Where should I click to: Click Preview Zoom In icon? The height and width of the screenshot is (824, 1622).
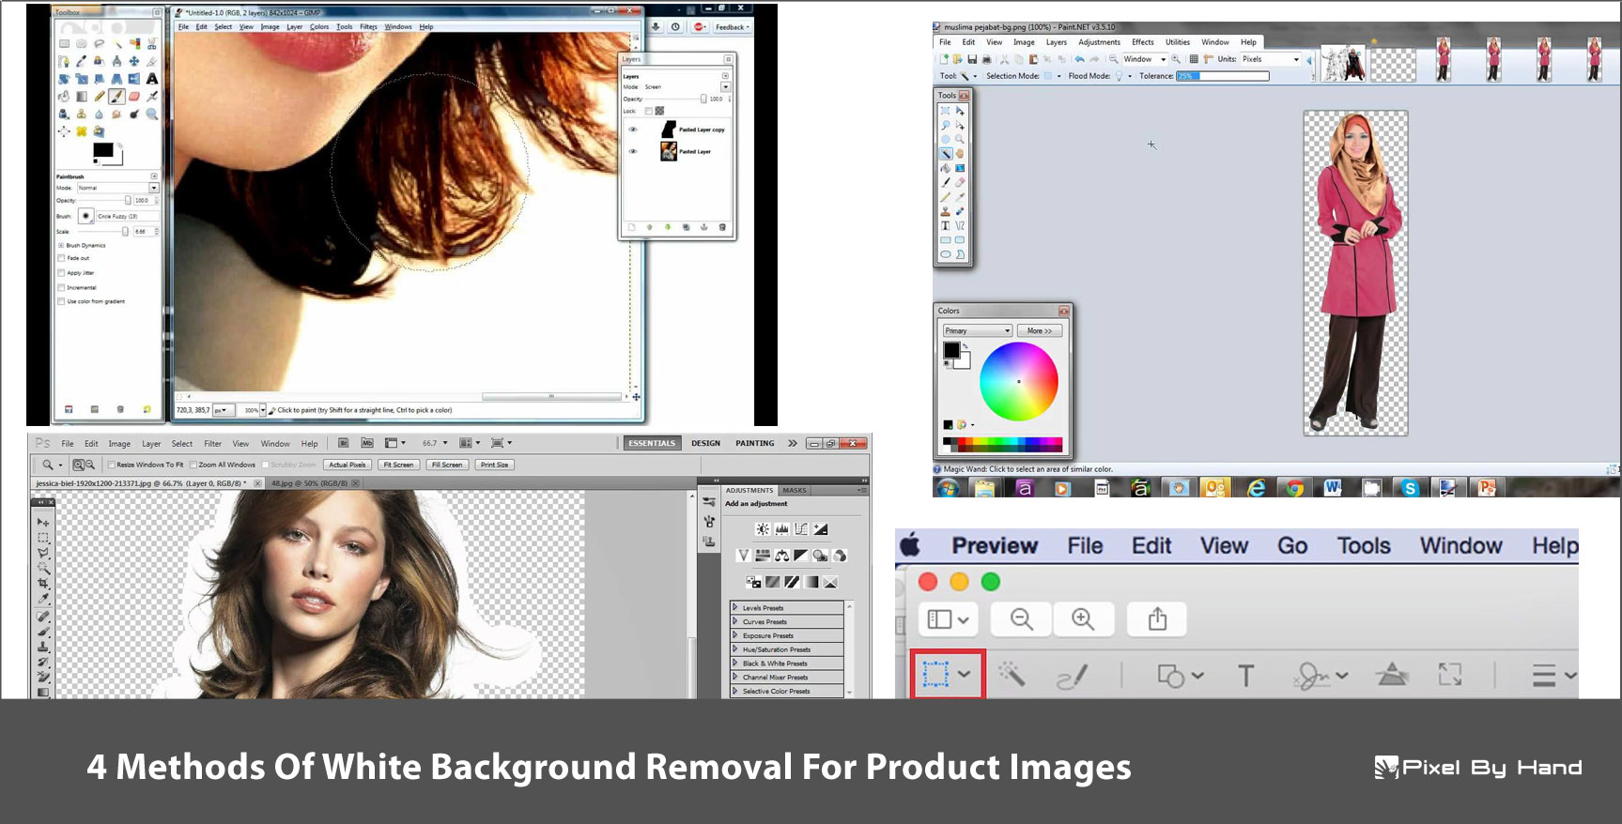coord(1083,619)
